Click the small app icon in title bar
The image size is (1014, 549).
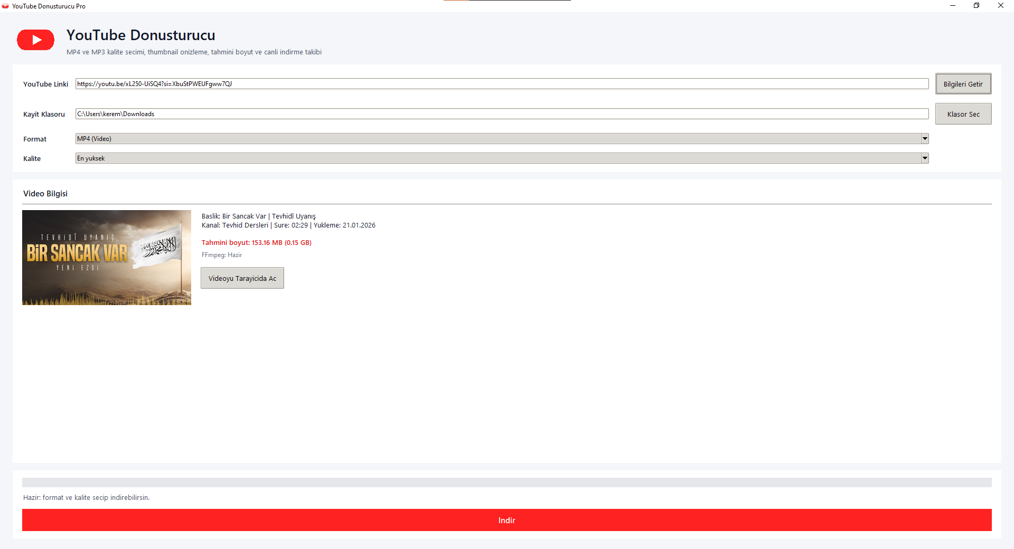(5, 6)
